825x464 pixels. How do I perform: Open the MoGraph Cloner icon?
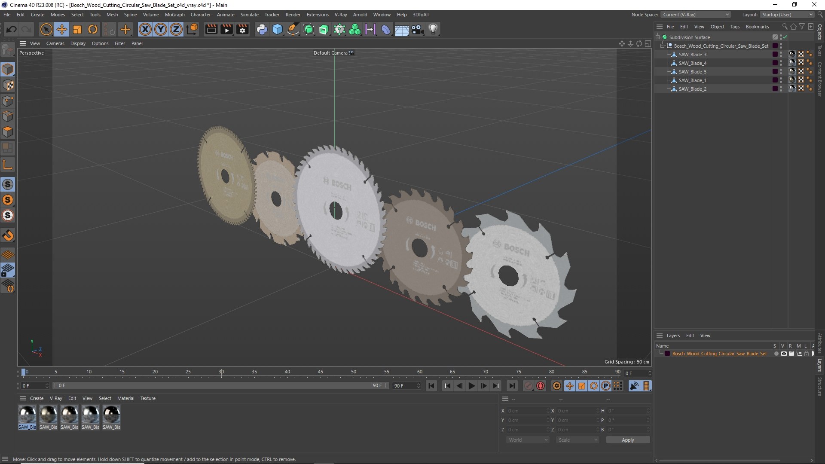tap(355, 29)
